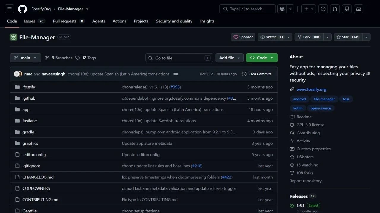The width and height of the screenshot is (380, 213).
Task: Switch to the Actions tab
Action: [119, 21]
